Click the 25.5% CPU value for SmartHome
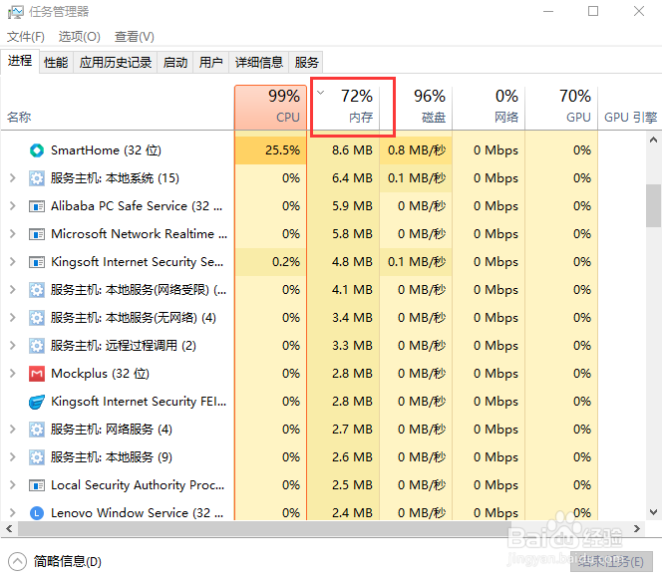Viewport: 662px width, 582px height. coord(282,150)
